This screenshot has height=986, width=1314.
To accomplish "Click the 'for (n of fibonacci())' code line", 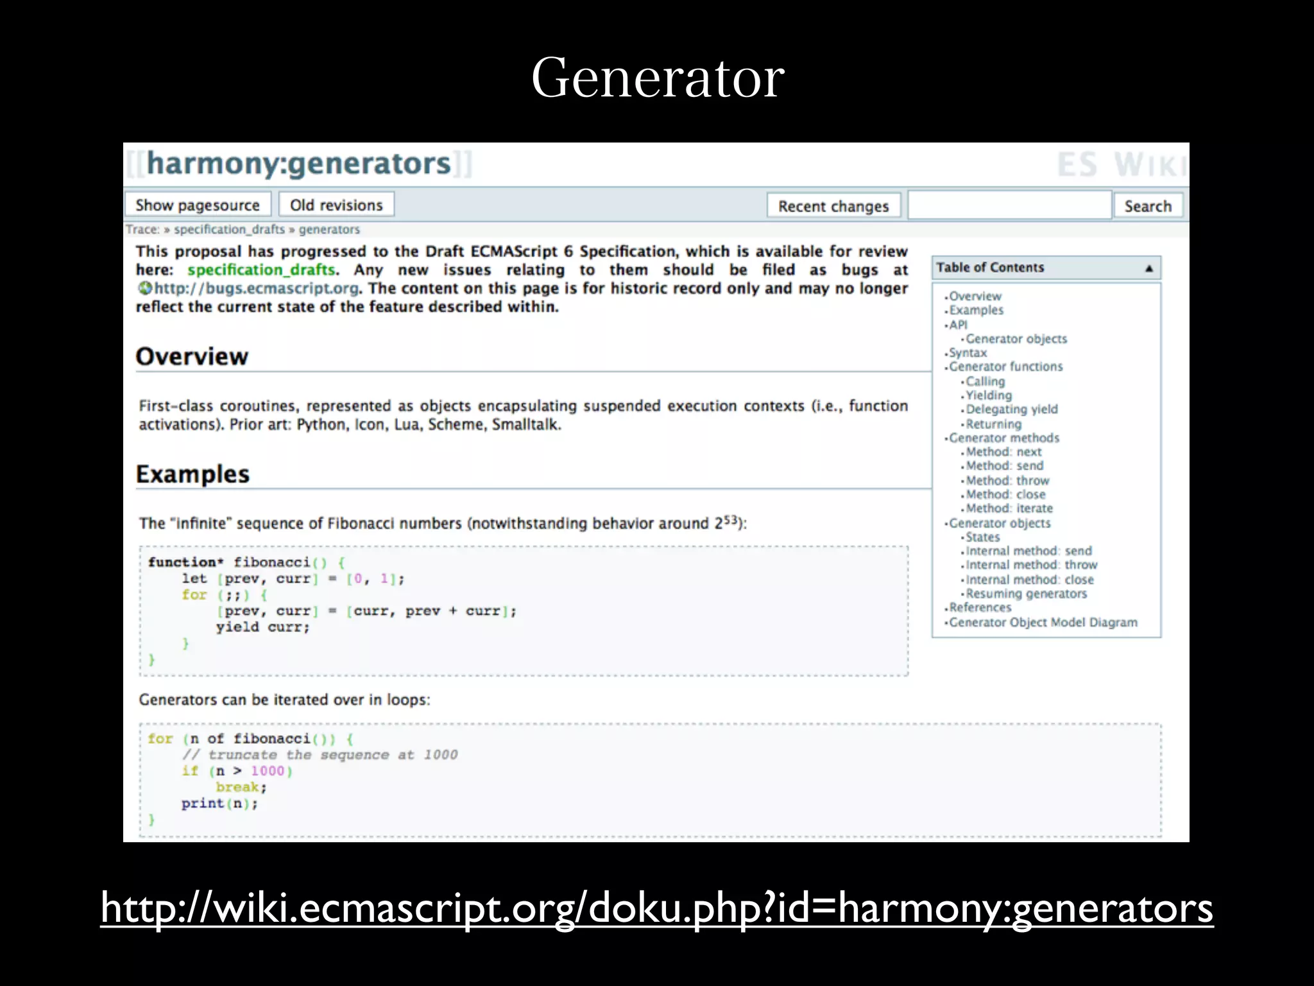I will pos(251,739).
